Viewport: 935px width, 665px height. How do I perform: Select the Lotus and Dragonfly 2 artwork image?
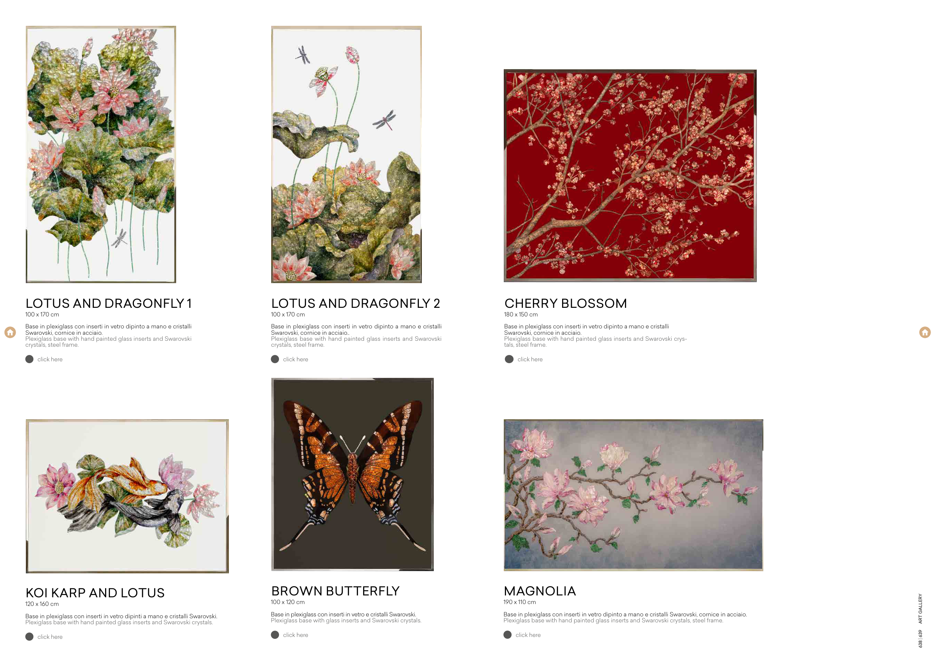coord(346,154)
